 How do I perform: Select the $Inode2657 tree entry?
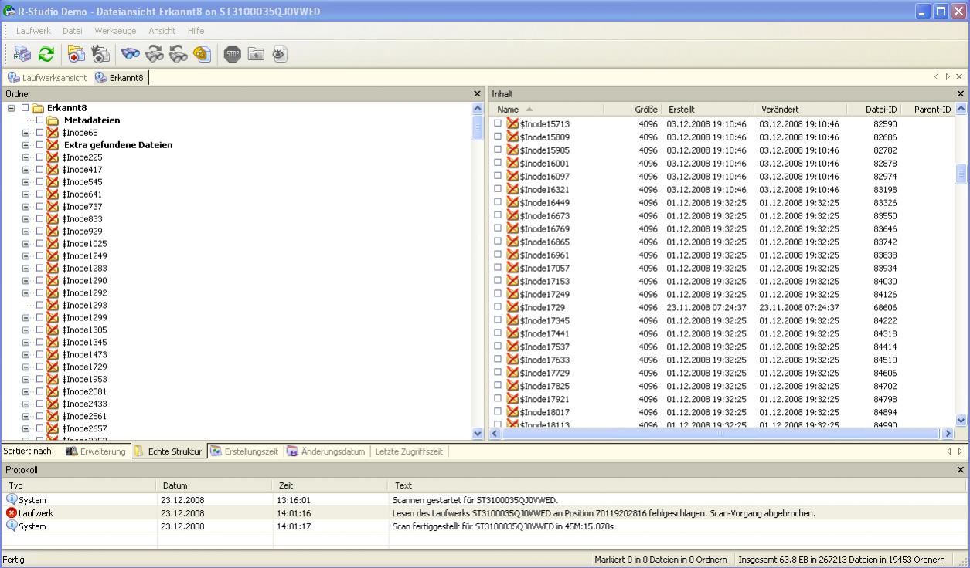pos(84,429)
